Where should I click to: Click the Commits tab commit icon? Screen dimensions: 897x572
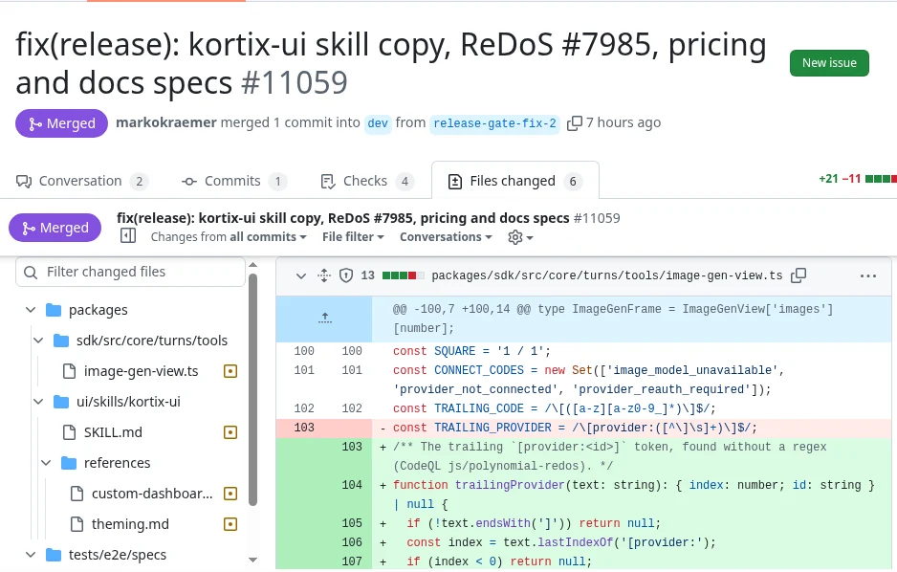pyautogui.click(x=189, y=182)
